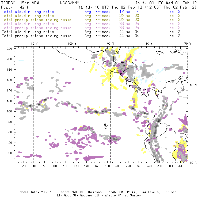
Task: Click the 'Model Info: V3.3.1' text
Action: pos(36,192)
